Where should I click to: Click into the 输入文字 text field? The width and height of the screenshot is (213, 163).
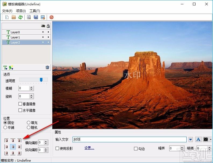[x=129, y=139]
